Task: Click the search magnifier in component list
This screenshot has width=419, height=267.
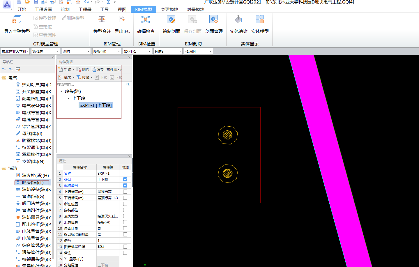Action: click(x=128, y=84)
